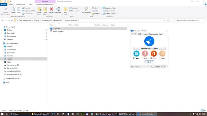This screenshot has height=116, width=207.
Task: Expand the address bar history dropdown
Action: pyautogui.click(x=164, y=21)
